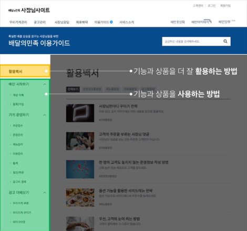Open 서비스소개 menu
The height and width of the screenshot is (231, 247).
pyautogui.click(x=127, y=22)
